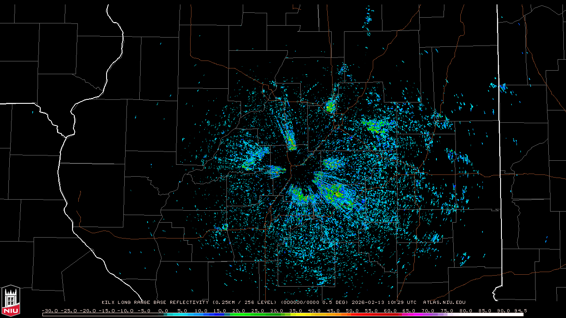Click the 85.0 reflectivity scale label
The height and width of the screenshot is (318, 566).
coord(486,311)
